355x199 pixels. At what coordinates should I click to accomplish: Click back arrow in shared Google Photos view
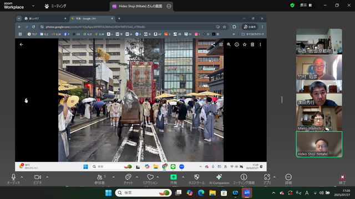pos(21,44)
